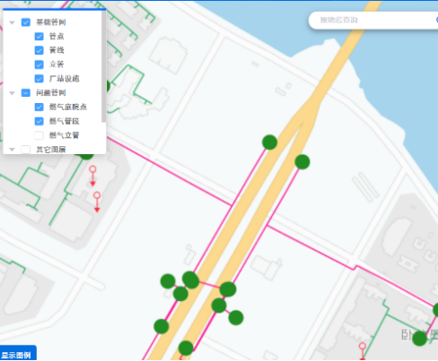Uncheck the 厂站设施 checkbox
Screen dimensions: 438x361
(39, 79)
